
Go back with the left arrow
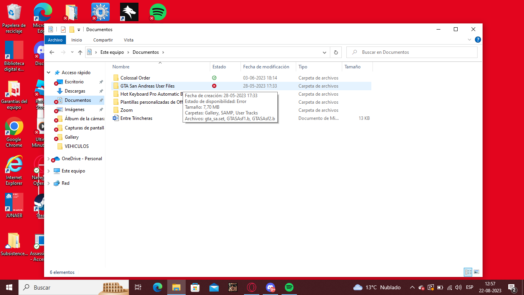[52, 52]
